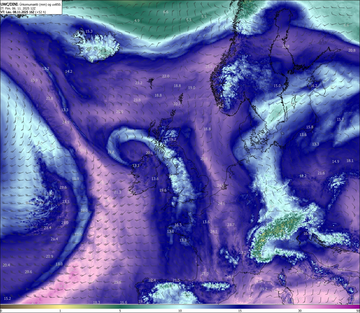The image size is (360, 313).
Task: Click the 11.9 value label
Action: pos(75,179)
